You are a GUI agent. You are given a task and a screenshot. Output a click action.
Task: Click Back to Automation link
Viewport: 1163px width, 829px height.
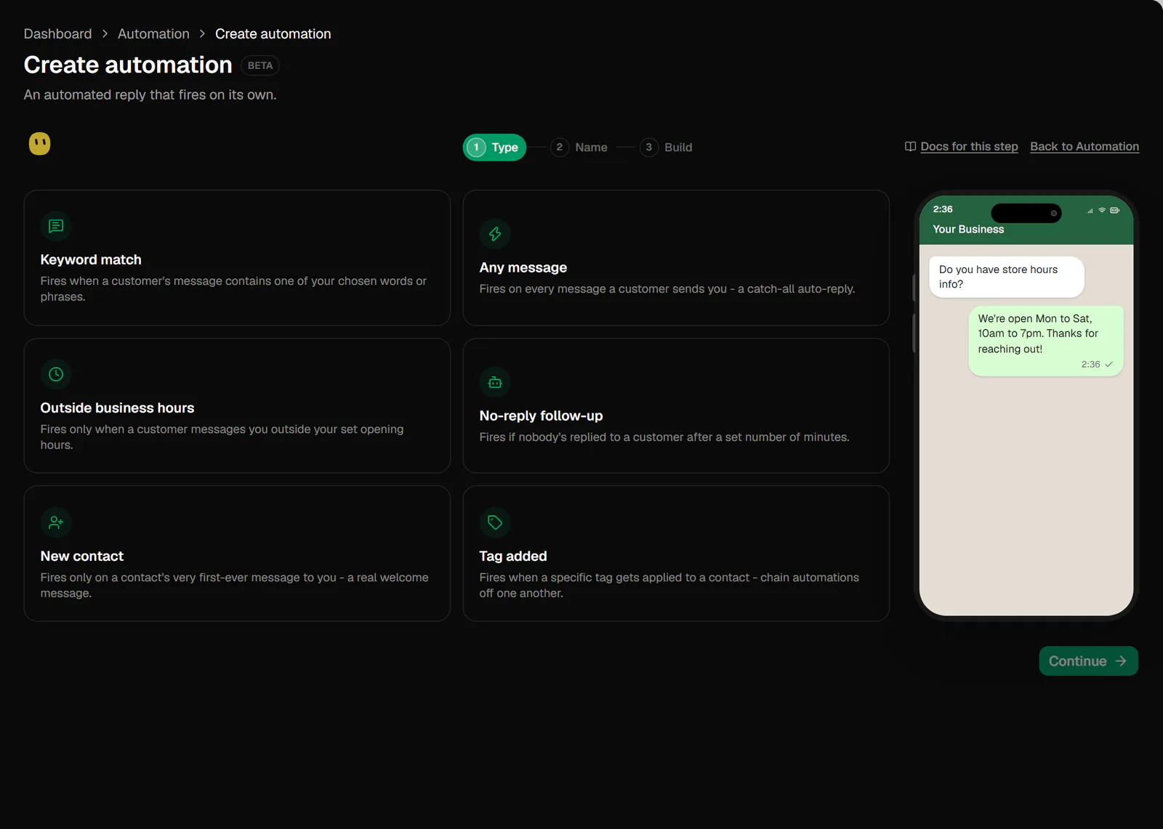click(x=1084, y=147)
